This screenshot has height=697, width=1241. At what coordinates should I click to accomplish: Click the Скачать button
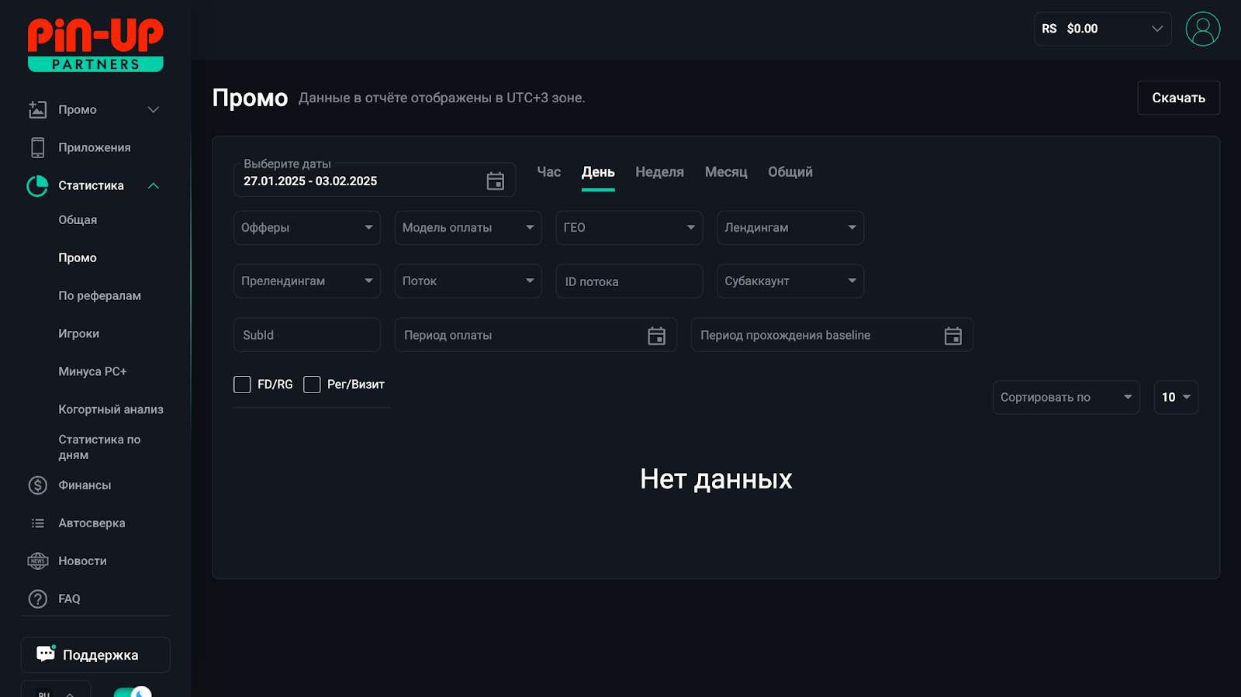point(1177,98)
